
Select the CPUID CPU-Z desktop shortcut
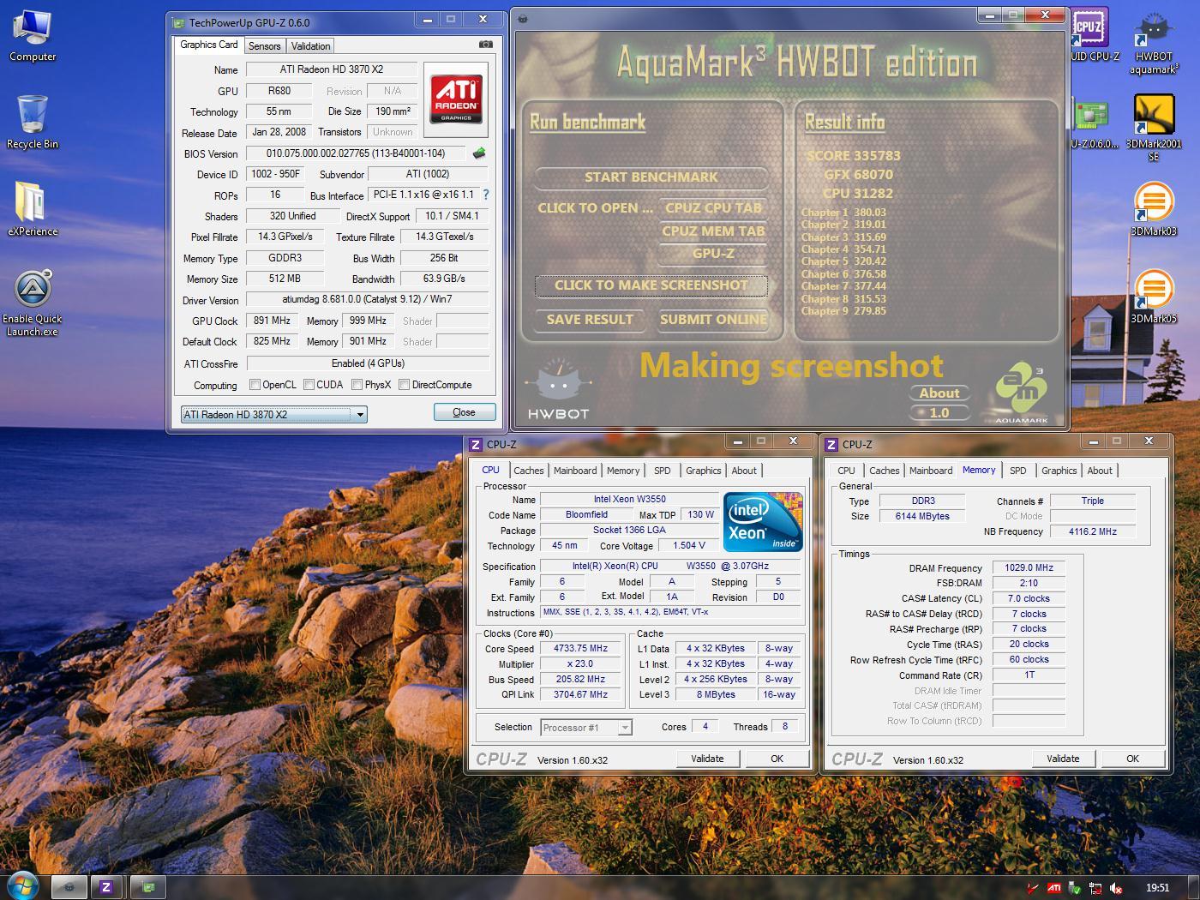[1094, 36]
